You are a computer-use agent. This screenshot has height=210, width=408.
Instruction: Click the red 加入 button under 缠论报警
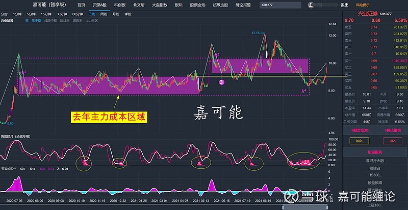pyautogui.click(x=392, y=141)
